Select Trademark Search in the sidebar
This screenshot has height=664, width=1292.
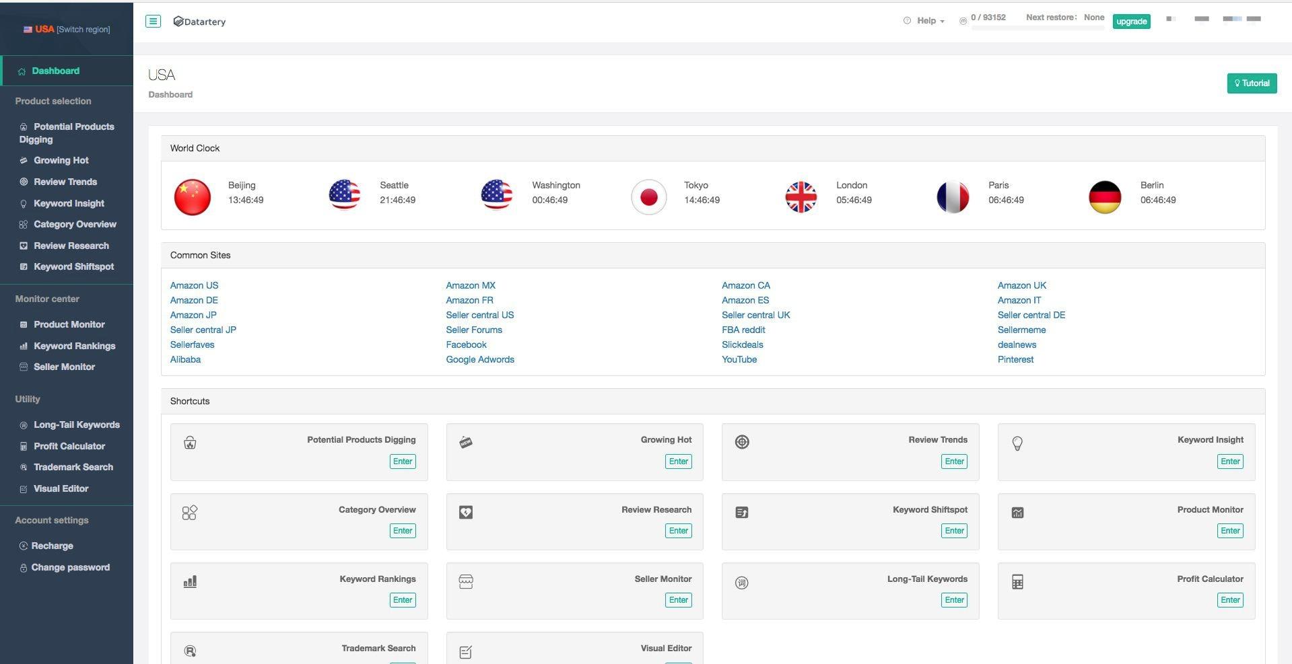73,467
